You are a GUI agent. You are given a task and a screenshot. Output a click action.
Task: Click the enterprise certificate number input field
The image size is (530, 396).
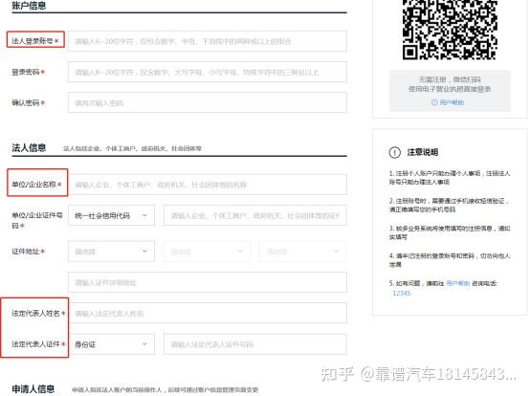tap(255, 215)
